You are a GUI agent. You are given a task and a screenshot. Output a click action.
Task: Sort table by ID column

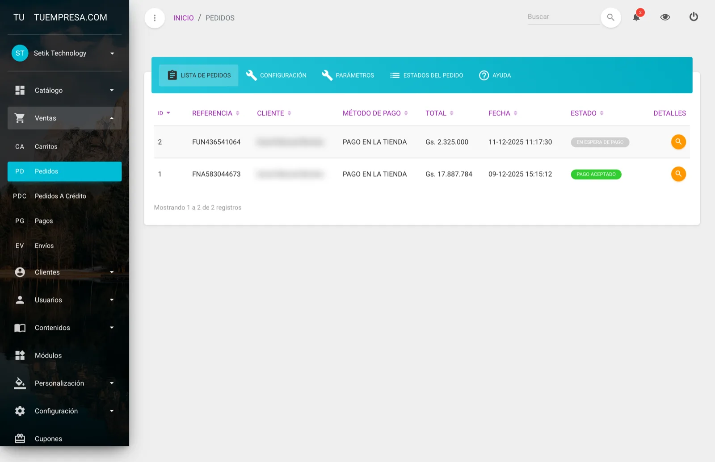[x=164, y=113]
